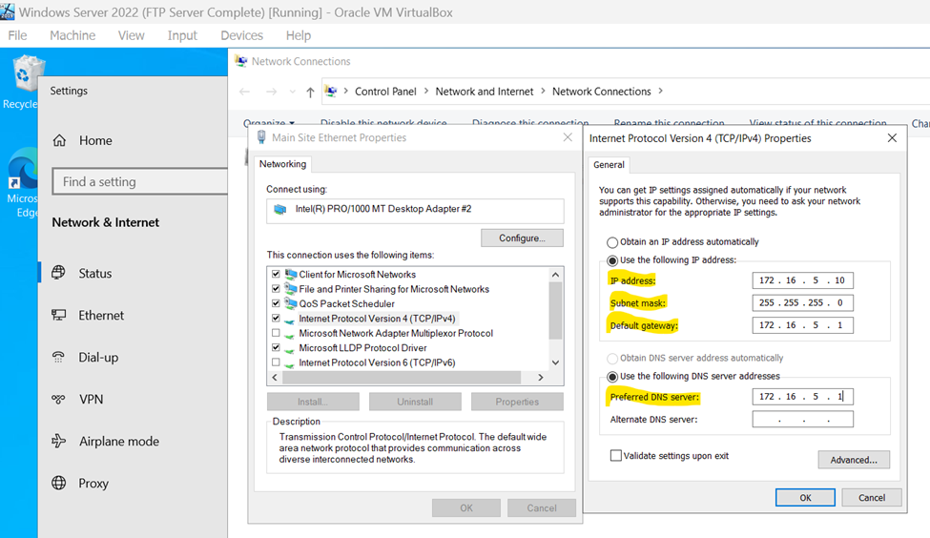Expand chevron after Network Connections breadcrumb

(x=660, y=92)
